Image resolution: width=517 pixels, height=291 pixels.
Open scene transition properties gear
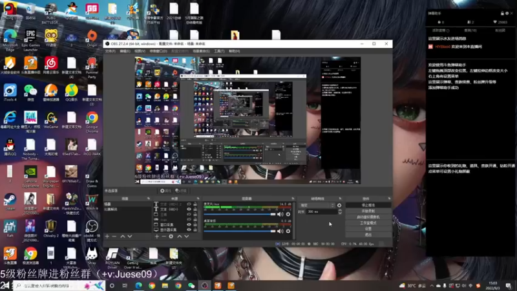click(x=339, y=205)
